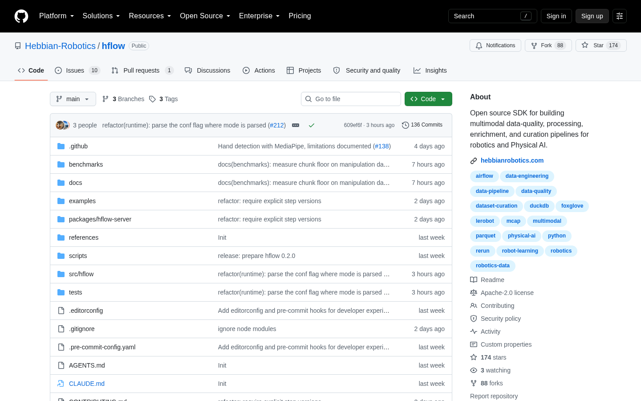Select the Code tab
Screen dimensions: 641x401
[x=31, y=70]
